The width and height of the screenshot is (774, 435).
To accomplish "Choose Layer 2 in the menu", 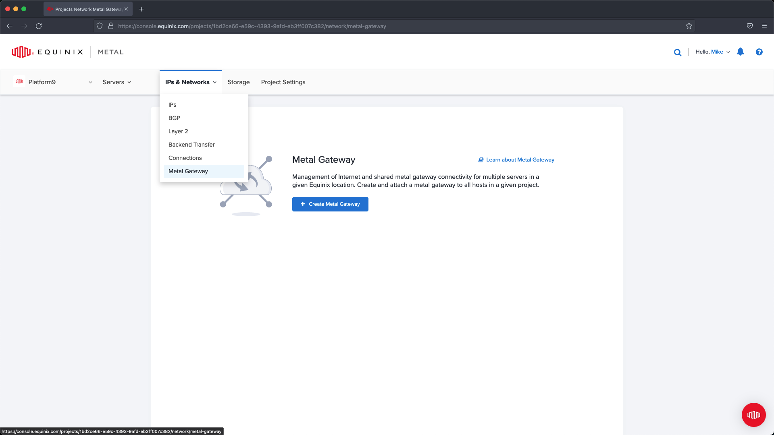I will pos(204,131).
